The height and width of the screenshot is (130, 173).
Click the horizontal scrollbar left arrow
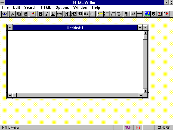10,95
